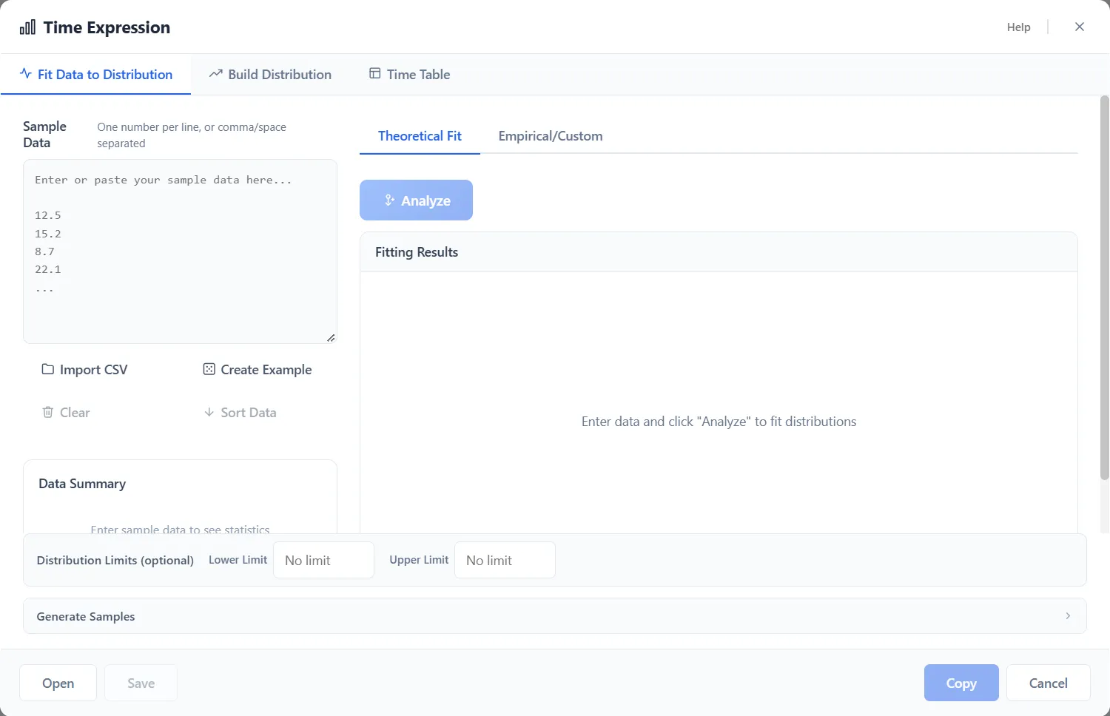Click the dice icon beside Create Example
This screenshot has width=1110, height=716.
(209, 369)
